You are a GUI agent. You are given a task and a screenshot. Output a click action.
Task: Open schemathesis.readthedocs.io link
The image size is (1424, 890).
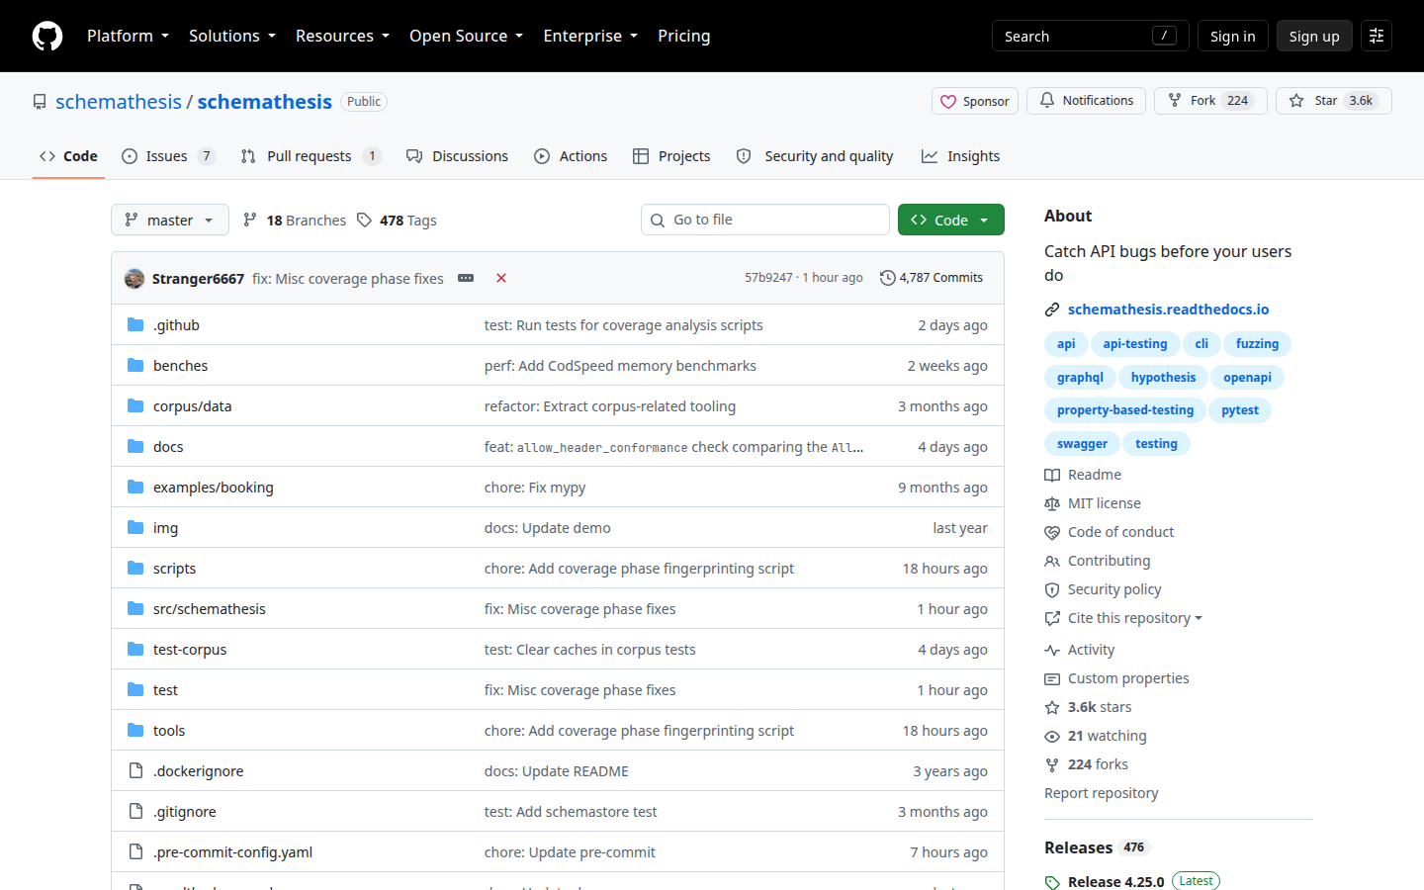tap(1168, 310)
